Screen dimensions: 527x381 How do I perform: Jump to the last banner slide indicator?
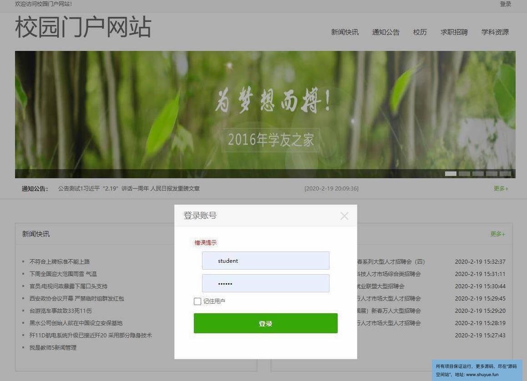pyautogui.click(x=505, y=174)
